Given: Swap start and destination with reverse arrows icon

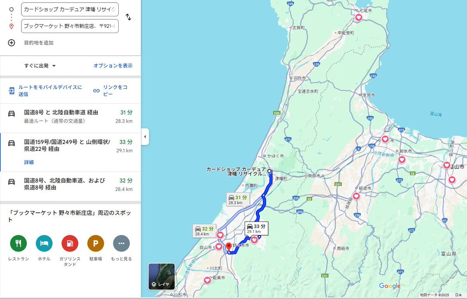Looking at the screenshot, I should coord(128,17).
